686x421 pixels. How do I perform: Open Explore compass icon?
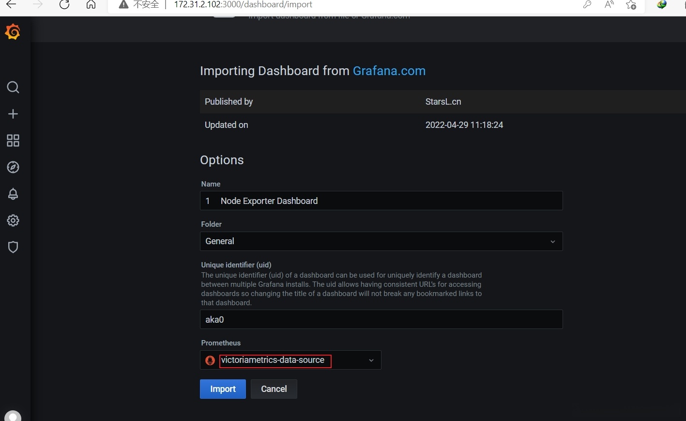pyautogui.click(x=13, y=167)
